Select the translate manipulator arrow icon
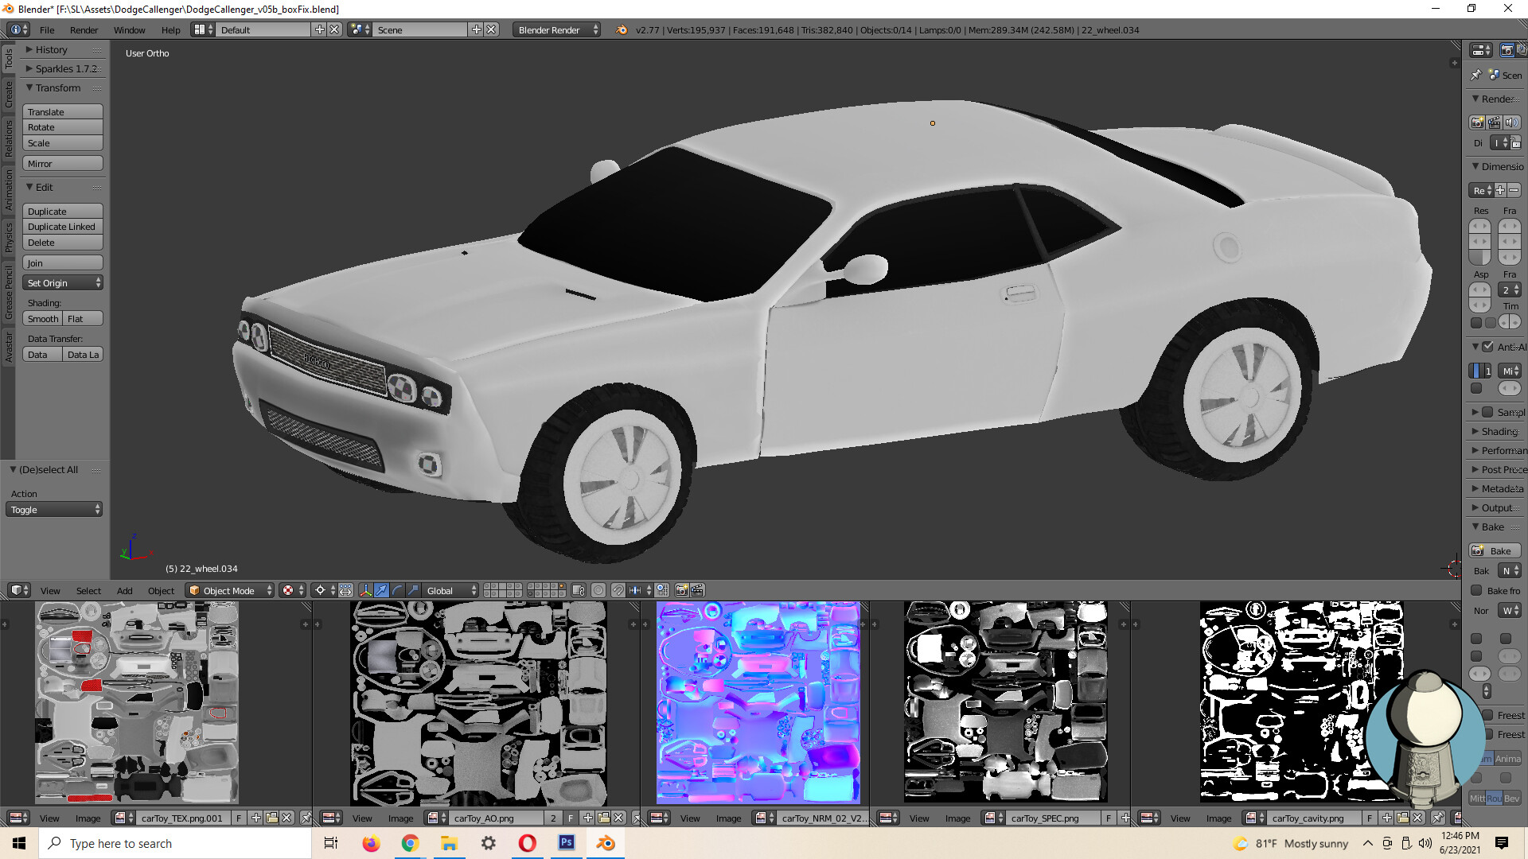This screenshot has width=1528, height=859. click(x=381, y=590)
